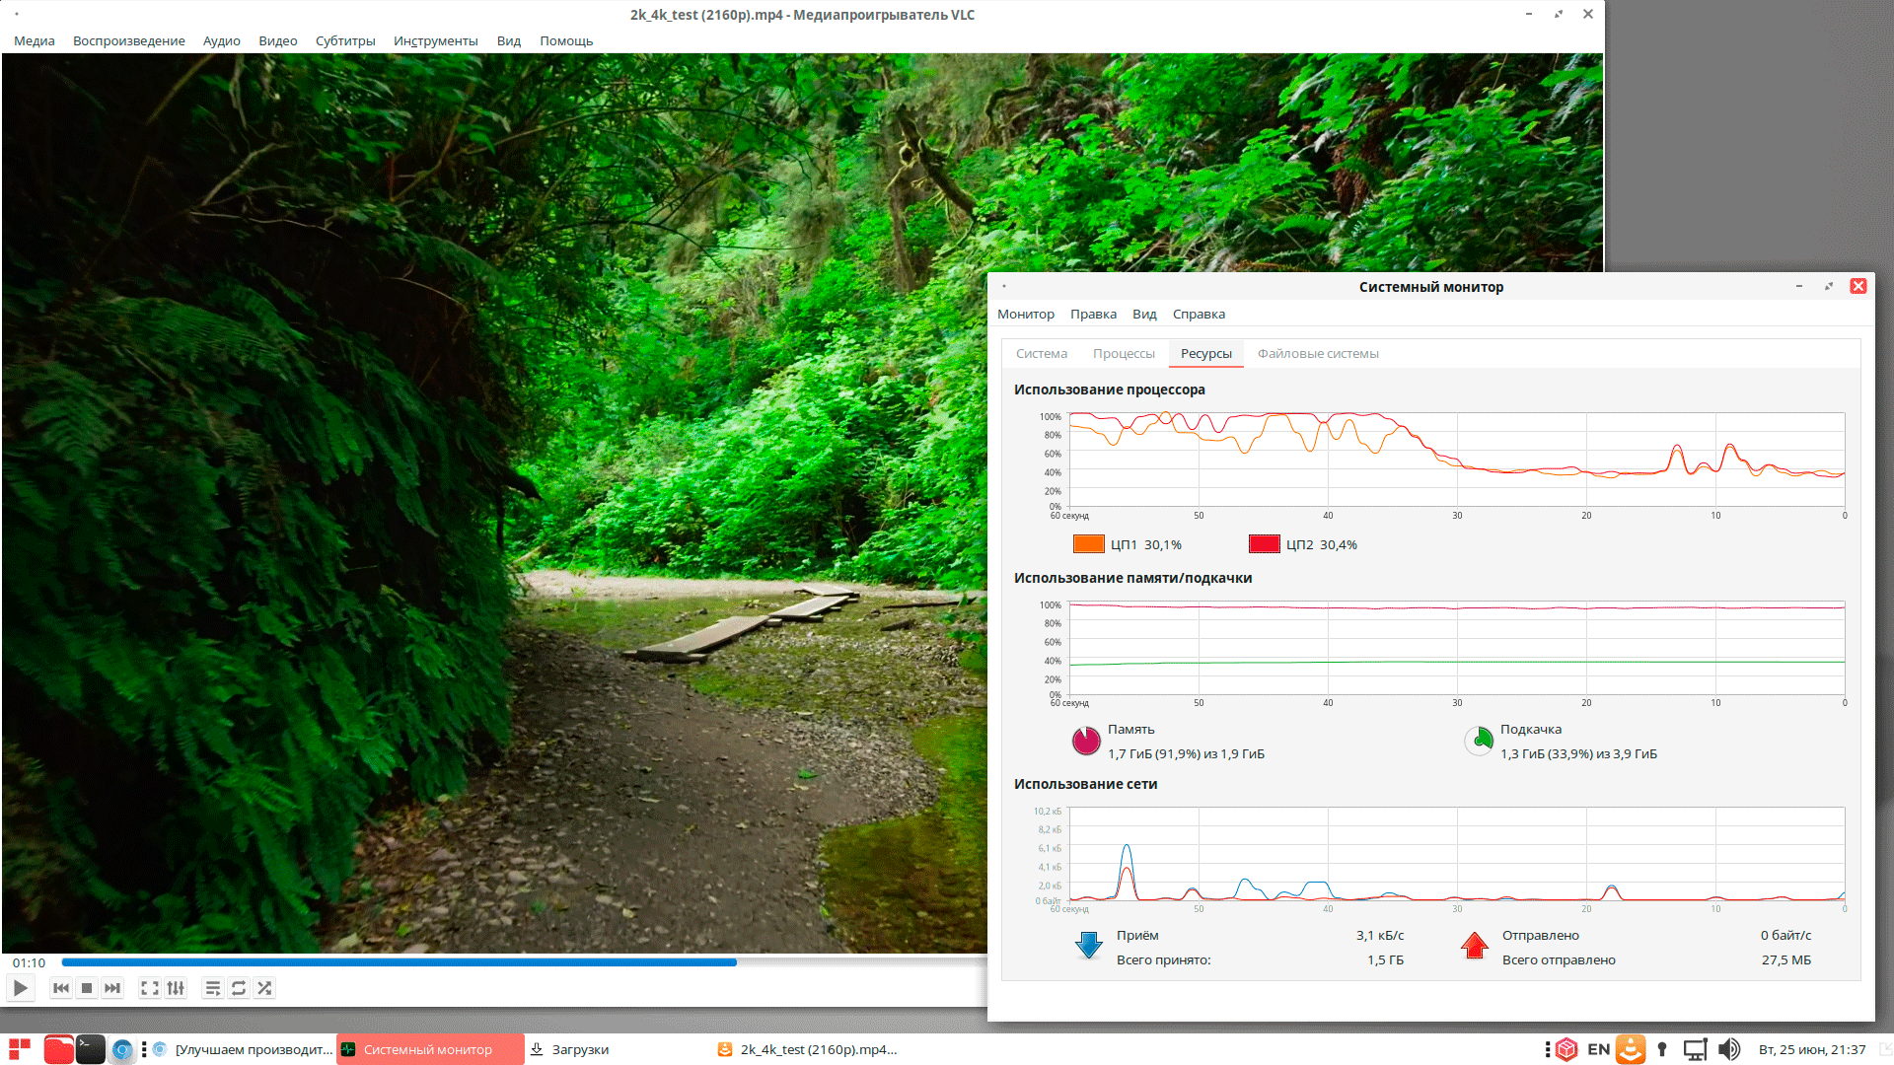Image resolution: width=1894 pixels, height=1065 pixels.
Task: Stop playback with the stop button
Action: 87,988
